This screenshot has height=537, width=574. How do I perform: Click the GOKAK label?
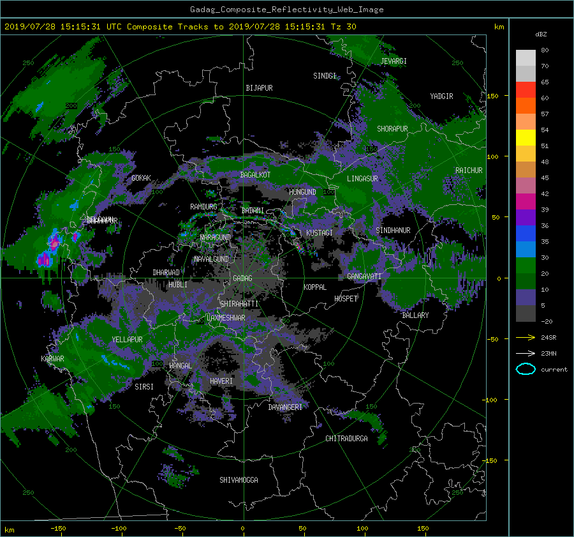click(x=142, y=178)
